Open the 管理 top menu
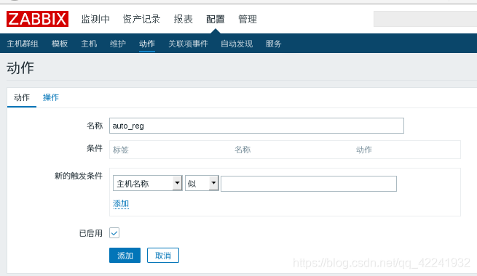477x276 pixels. pyautogui.click(x=248, y=19)
